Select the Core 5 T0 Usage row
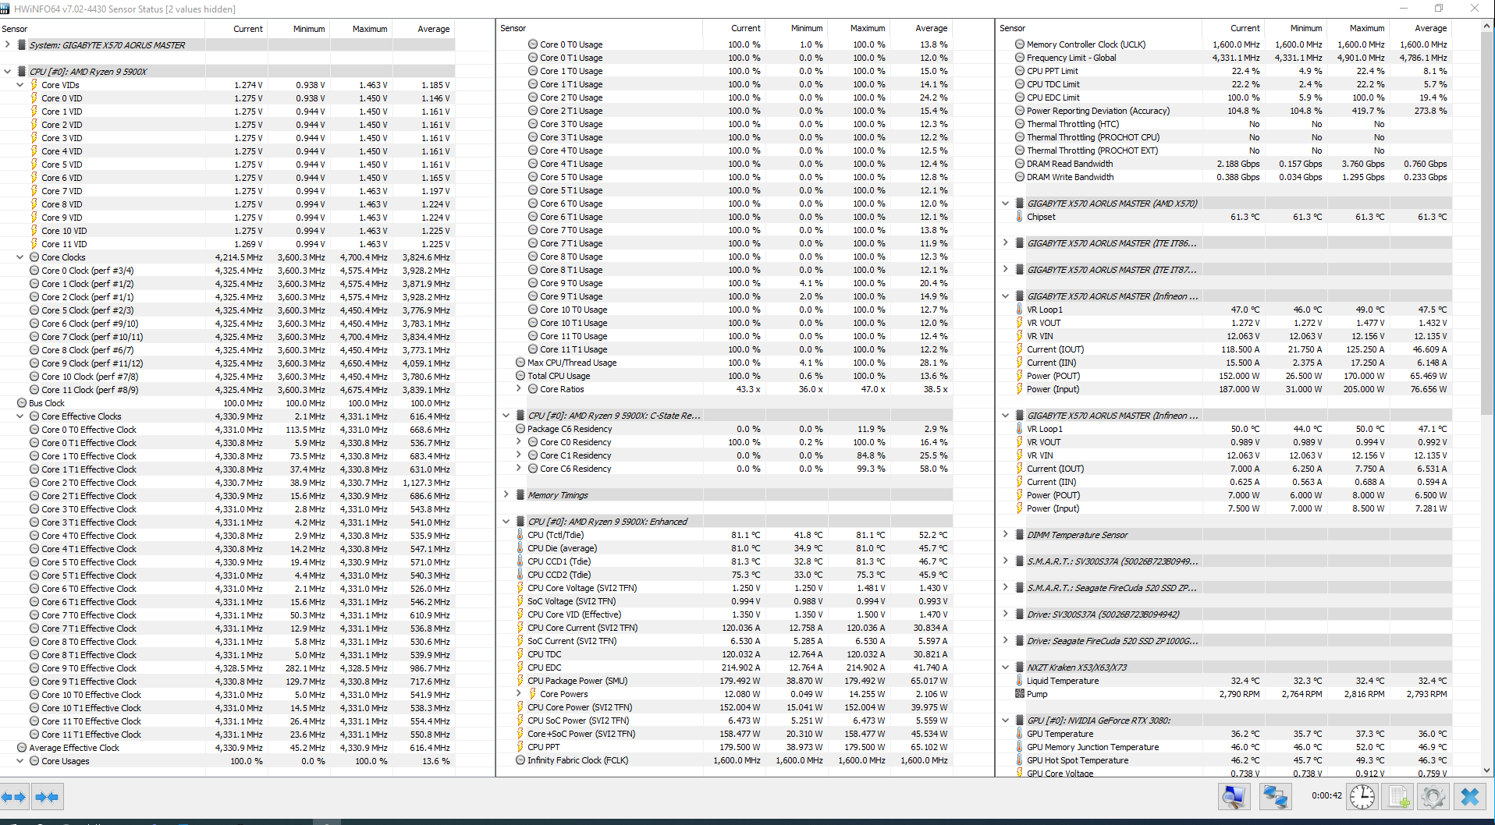This screenshot has height=825, width=1495. point(725,177)
